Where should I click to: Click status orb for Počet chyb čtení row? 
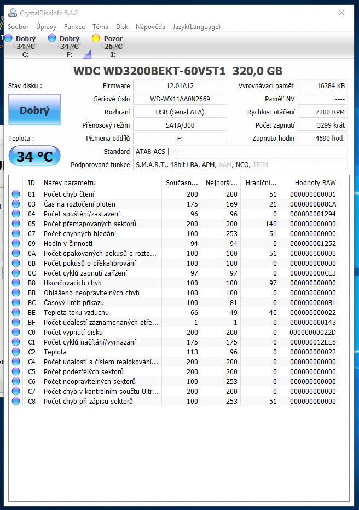tap(16, 194)
